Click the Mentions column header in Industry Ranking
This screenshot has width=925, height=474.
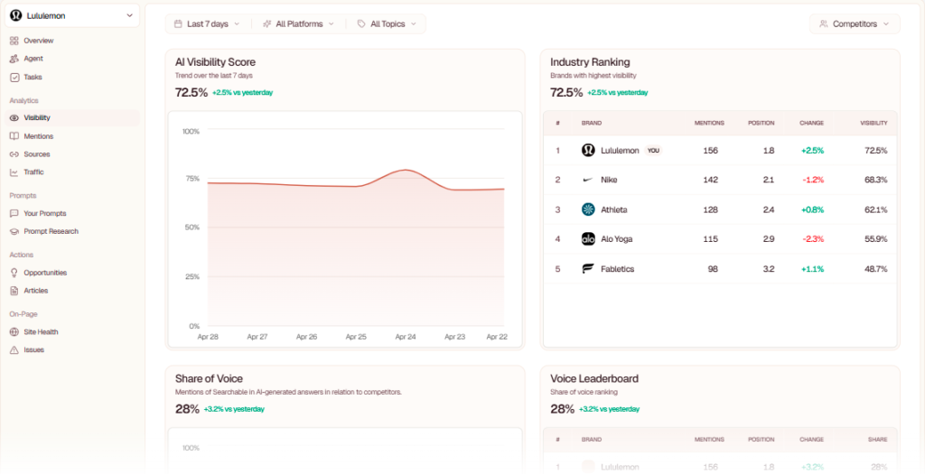(709, 123)
